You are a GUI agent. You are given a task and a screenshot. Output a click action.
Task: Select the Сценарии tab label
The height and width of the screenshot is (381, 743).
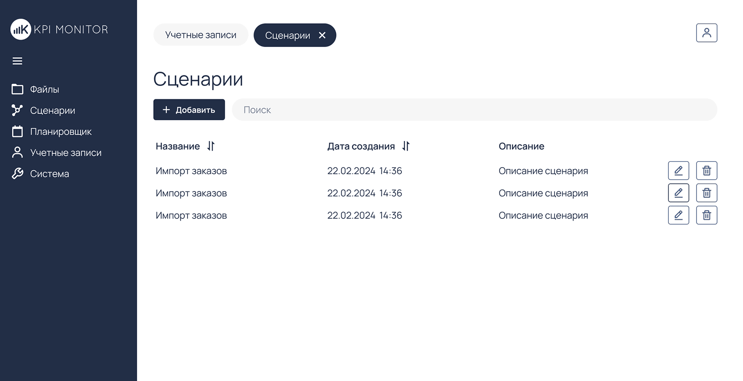[x=287, y=36]
